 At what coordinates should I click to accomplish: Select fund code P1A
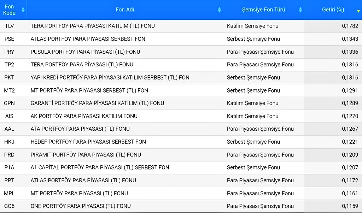coord(9,167)
